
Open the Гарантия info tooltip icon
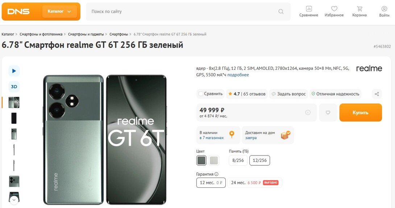point(216,174)
